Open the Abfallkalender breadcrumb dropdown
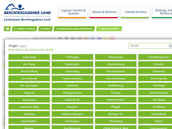Viewport: 172px width, 129px height. pos(109,29)
